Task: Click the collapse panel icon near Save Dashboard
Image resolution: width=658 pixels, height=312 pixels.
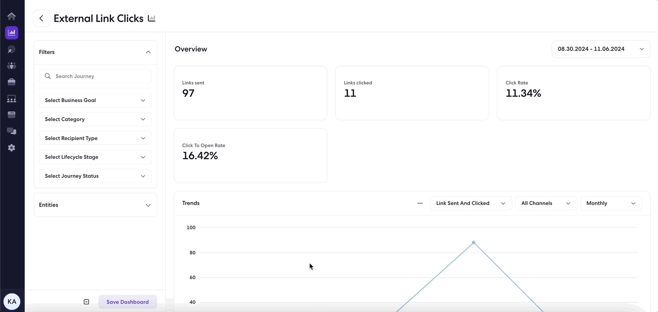Action: (x=86, y=302)
